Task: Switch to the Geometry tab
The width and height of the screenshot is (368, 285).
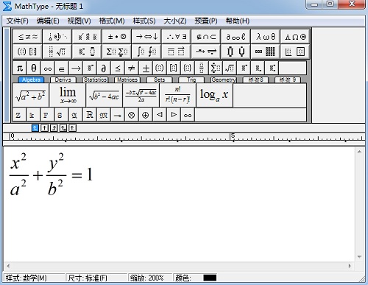Action: coord(224,80)
